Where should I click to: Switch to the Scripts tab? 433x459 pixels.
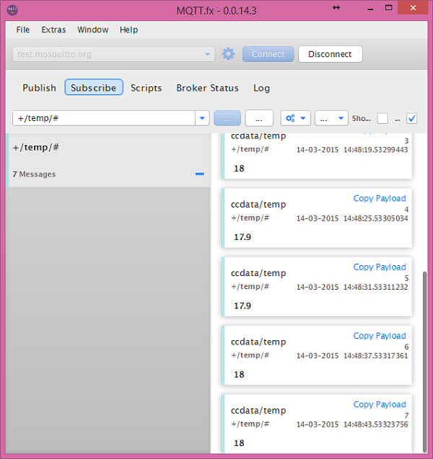point(146,88)
